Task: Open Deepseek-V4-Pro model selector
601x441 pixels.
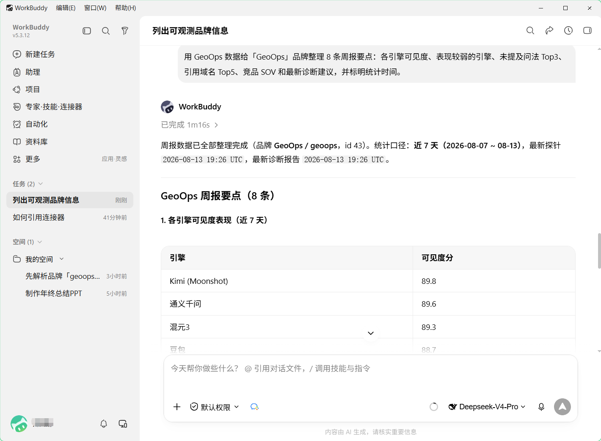Action: pos(487,407)
